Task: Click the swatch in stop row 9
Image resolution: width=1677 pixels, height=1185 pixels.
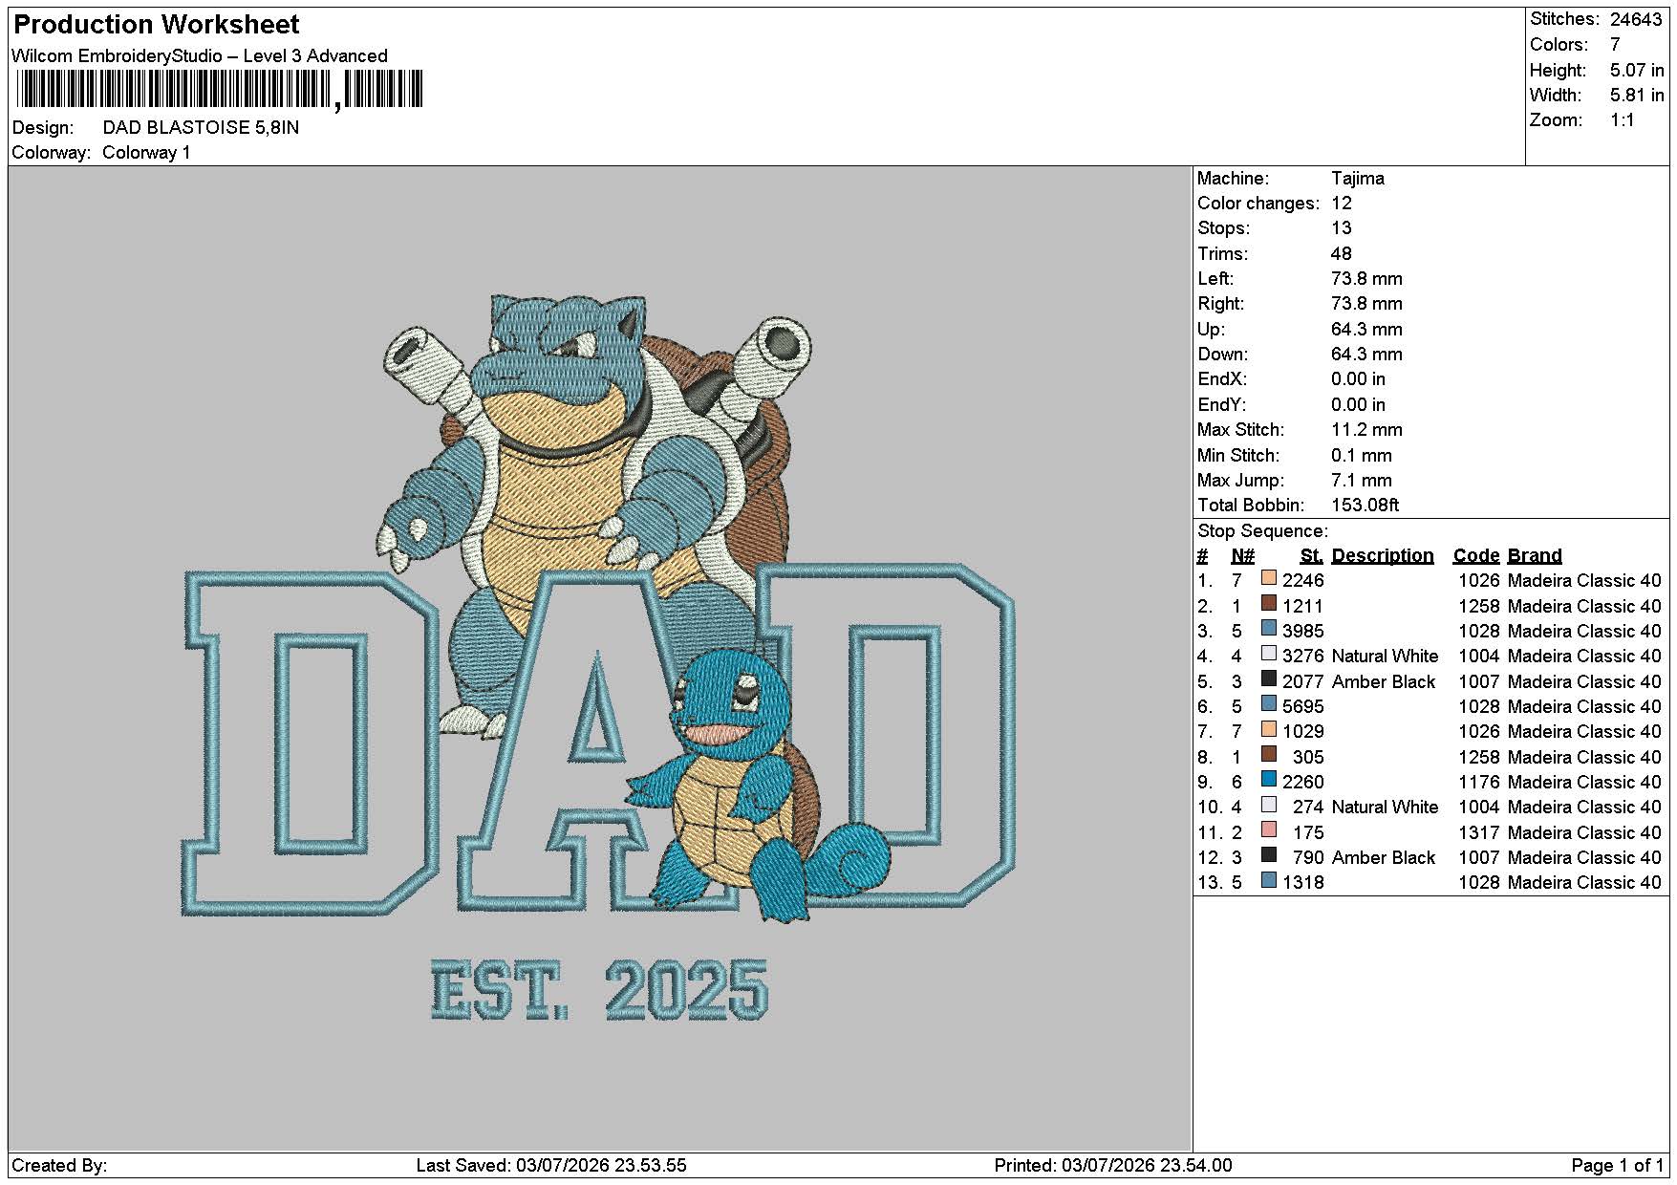Action: tap(1269, 780)
